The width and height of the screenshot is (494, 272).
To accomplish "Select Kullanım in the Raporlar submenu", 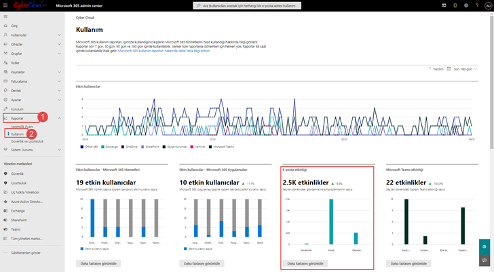I will [x=18, y=134].
